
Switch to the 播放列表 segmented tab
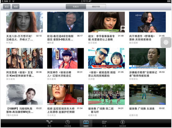point(96,6)
